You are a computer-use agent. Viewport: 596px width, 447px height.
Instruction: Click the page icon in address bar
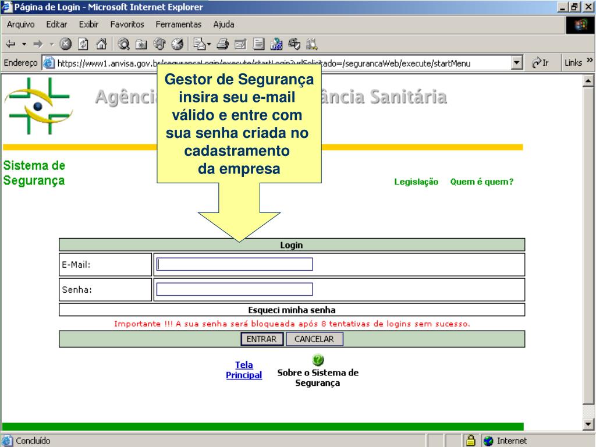(48, 63)
